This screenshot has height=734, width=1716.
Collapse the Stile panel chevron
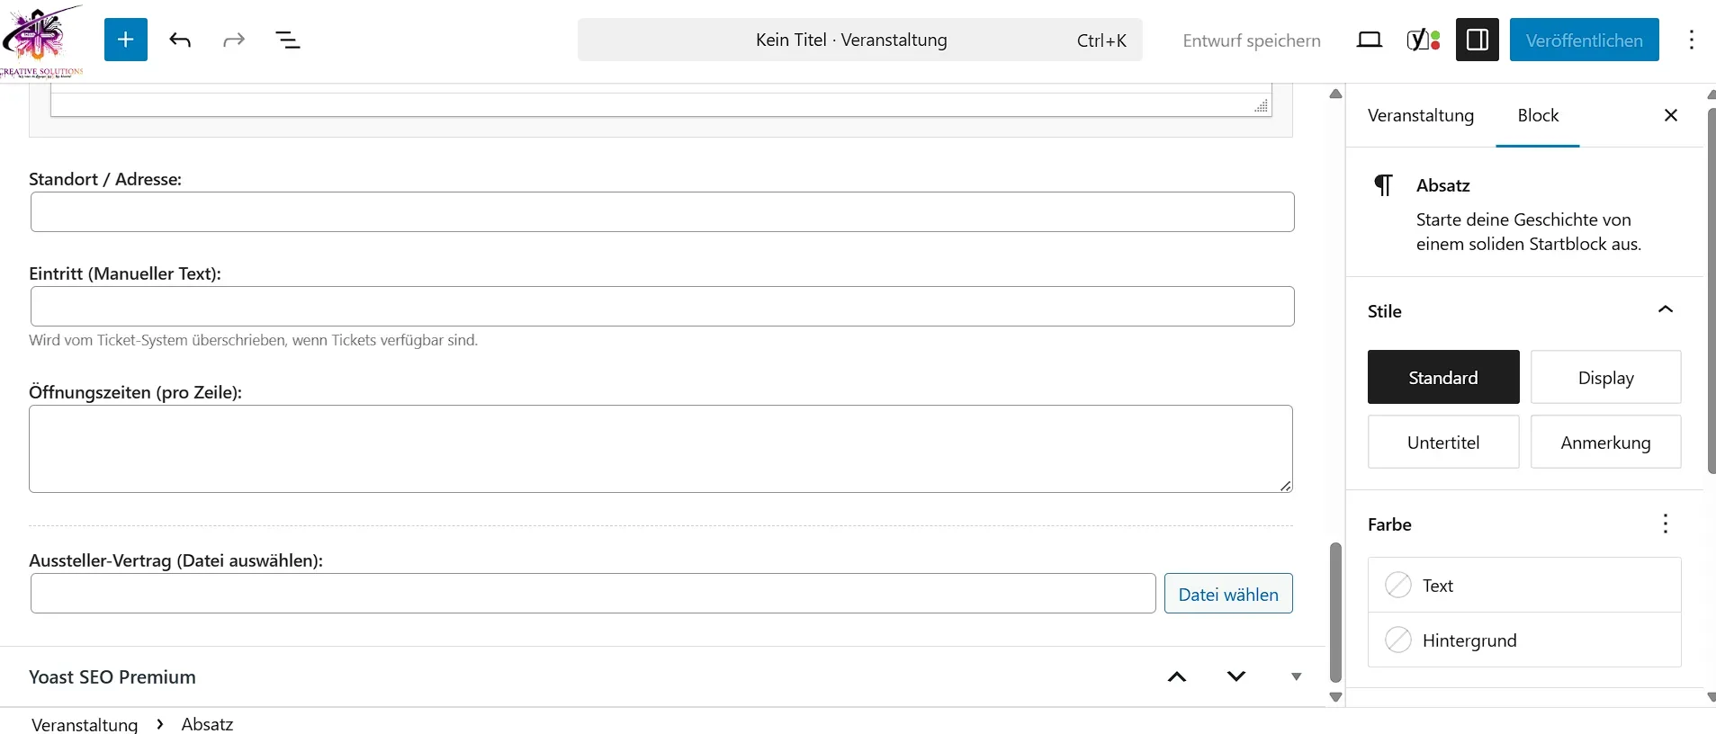(1665, 310)
